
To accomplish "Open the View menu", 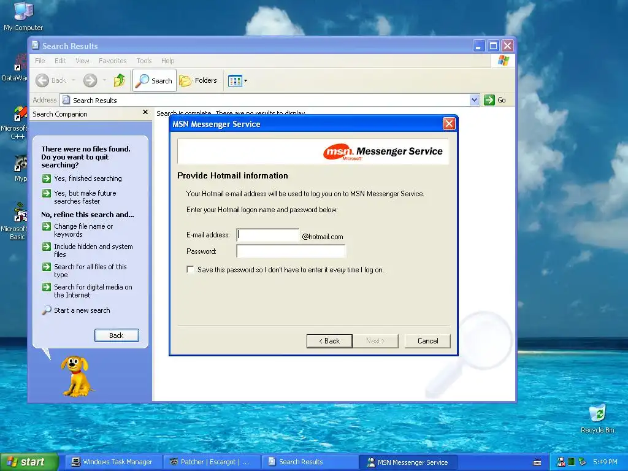I will click(x=82, y=61).
